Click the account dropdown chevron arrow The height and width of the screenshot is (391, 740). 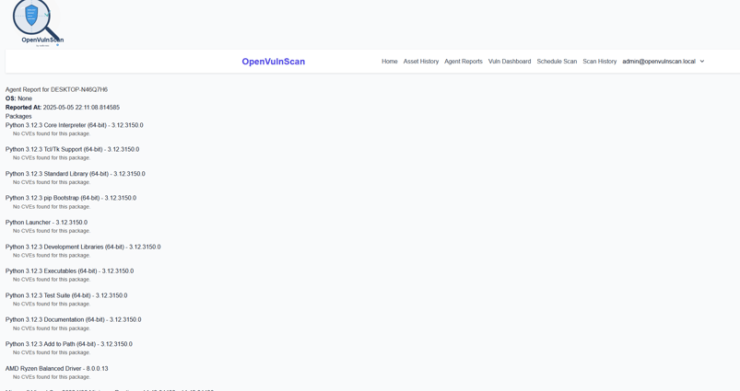click(702, 62)
